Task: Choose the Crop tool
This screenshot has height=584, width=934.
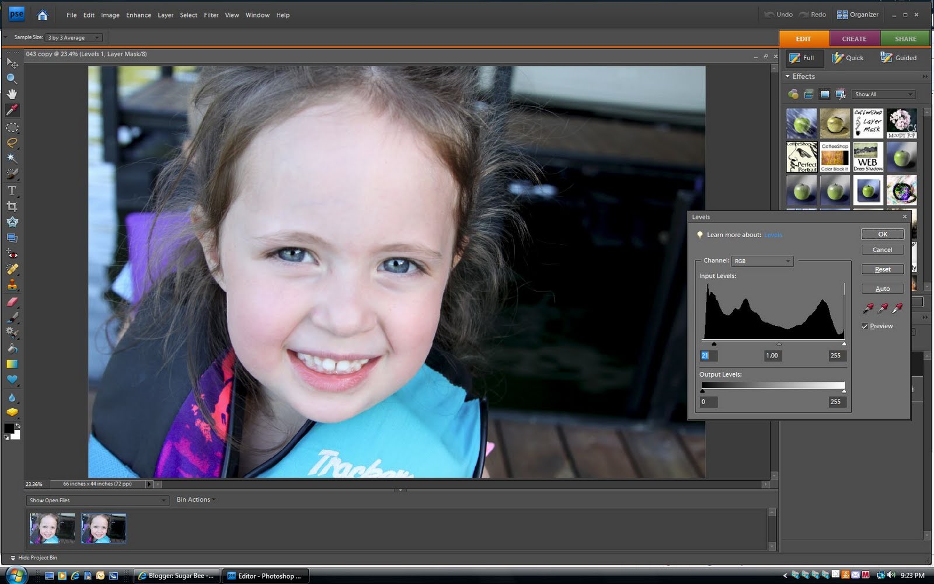Action: [12, 206]
